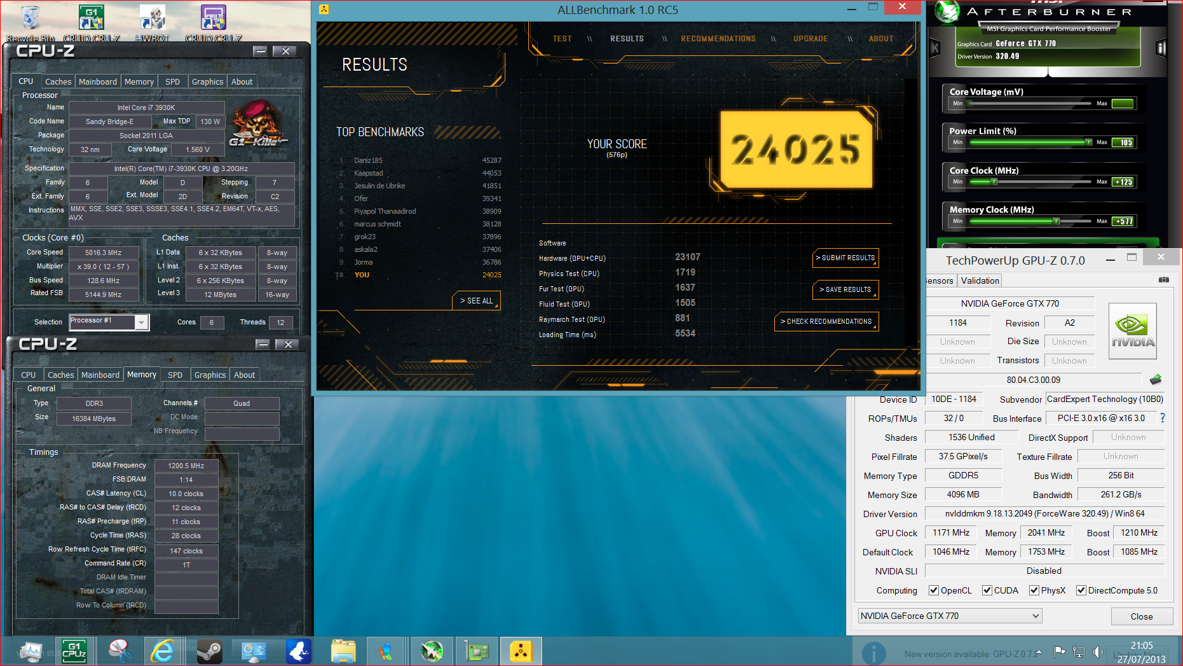Click the Bus Interface question mark in GPU-Z
This screenshot has width=1183, height=666.
[1163, 418]
